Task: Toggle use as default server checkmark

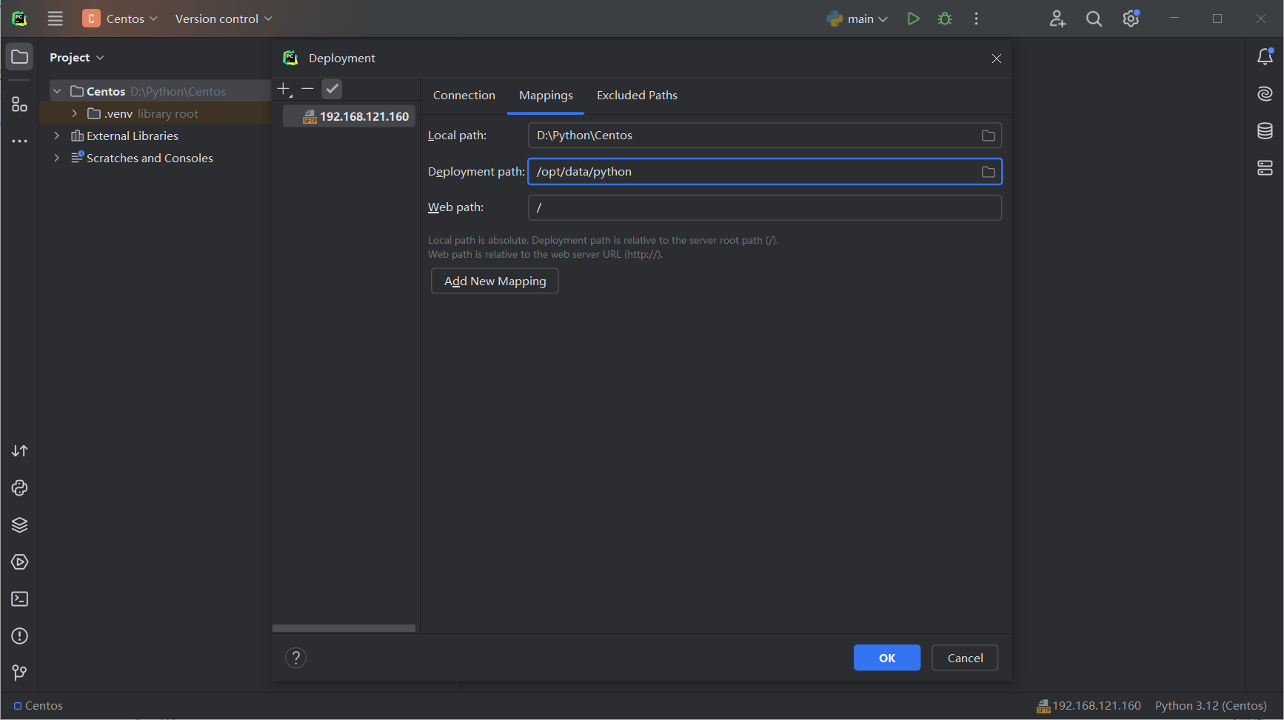Action: [x=332, y=89]
